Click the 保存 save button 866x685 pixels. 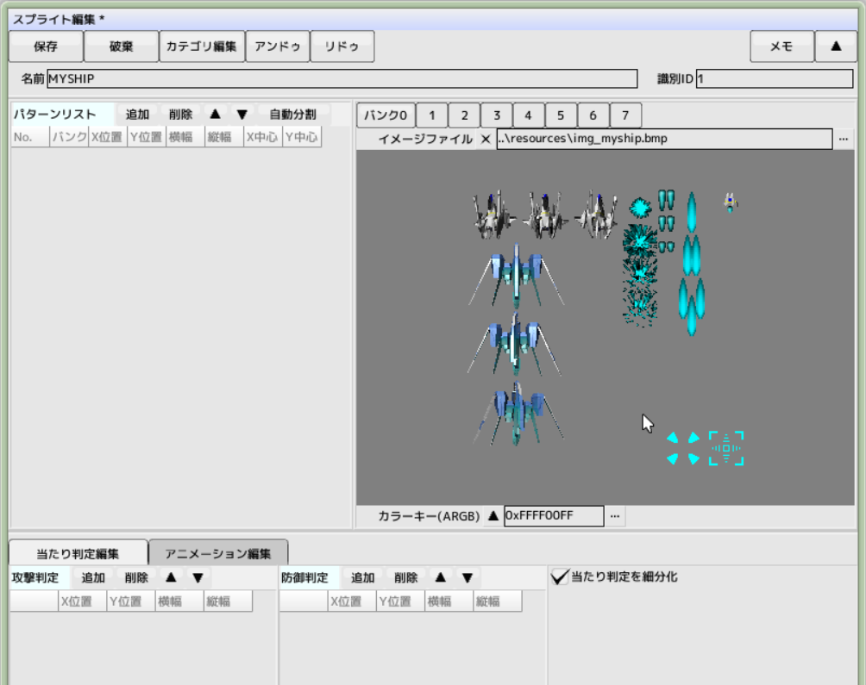click(46, 47)
